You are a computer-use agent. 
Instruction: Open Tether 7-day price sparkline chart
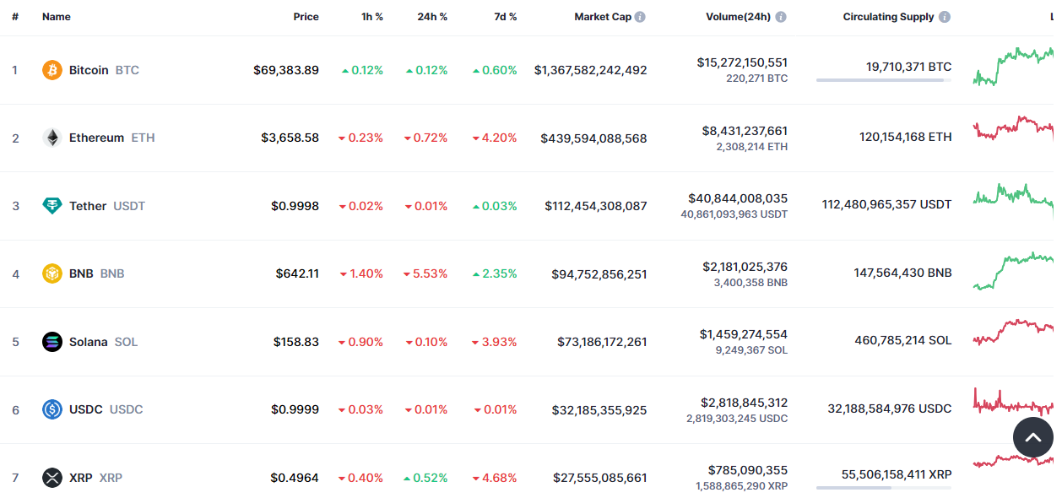[x=1013, y=199]
